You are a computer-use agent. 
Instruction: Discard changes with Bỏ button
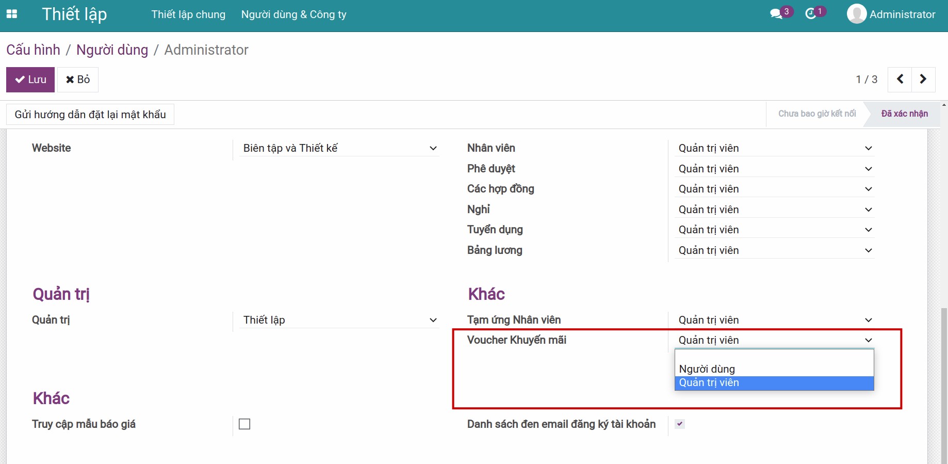click(x=78, y=79)
